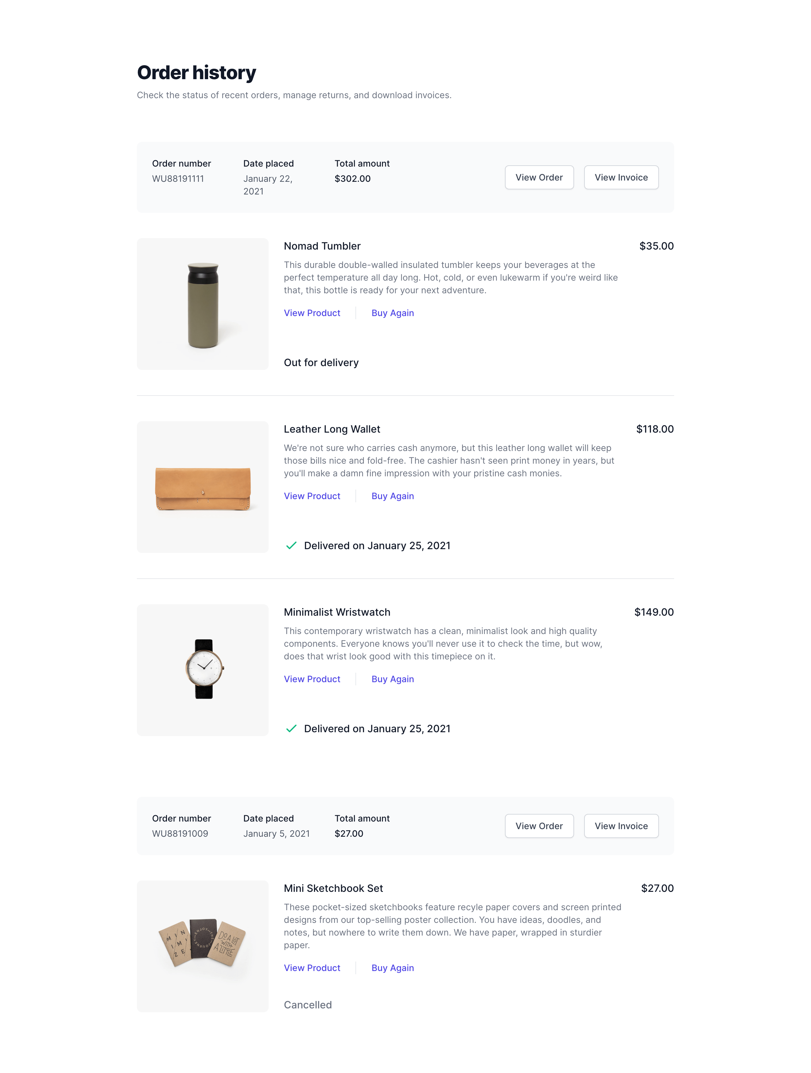The height and width of the screenshot is (1073, 811).
Task: Open the Mini Sketchbook Set thumbnail
Action: pos(202,946)
